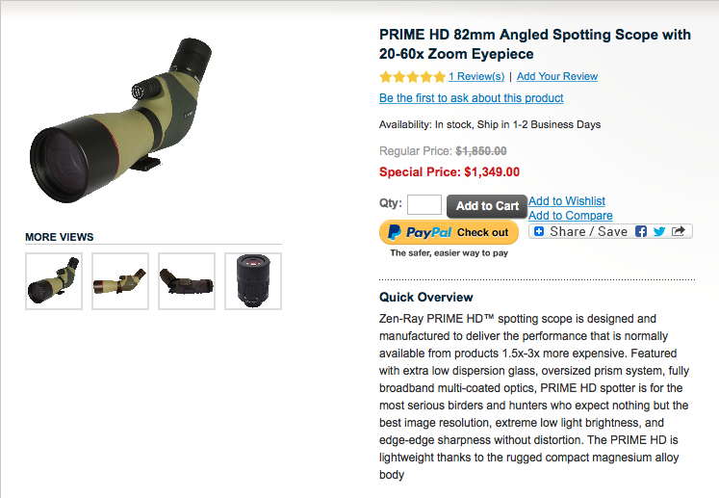Click the blue plus Share/Save icon

(x=539, y=231)
